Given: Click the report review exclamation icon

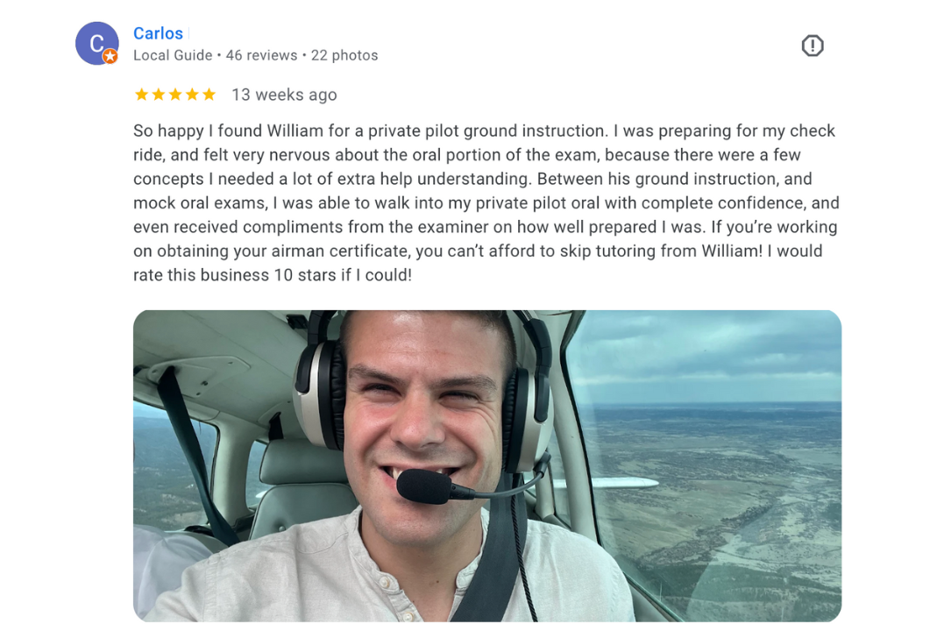Looking at the screenshot, I should click(x=813, y=46).
